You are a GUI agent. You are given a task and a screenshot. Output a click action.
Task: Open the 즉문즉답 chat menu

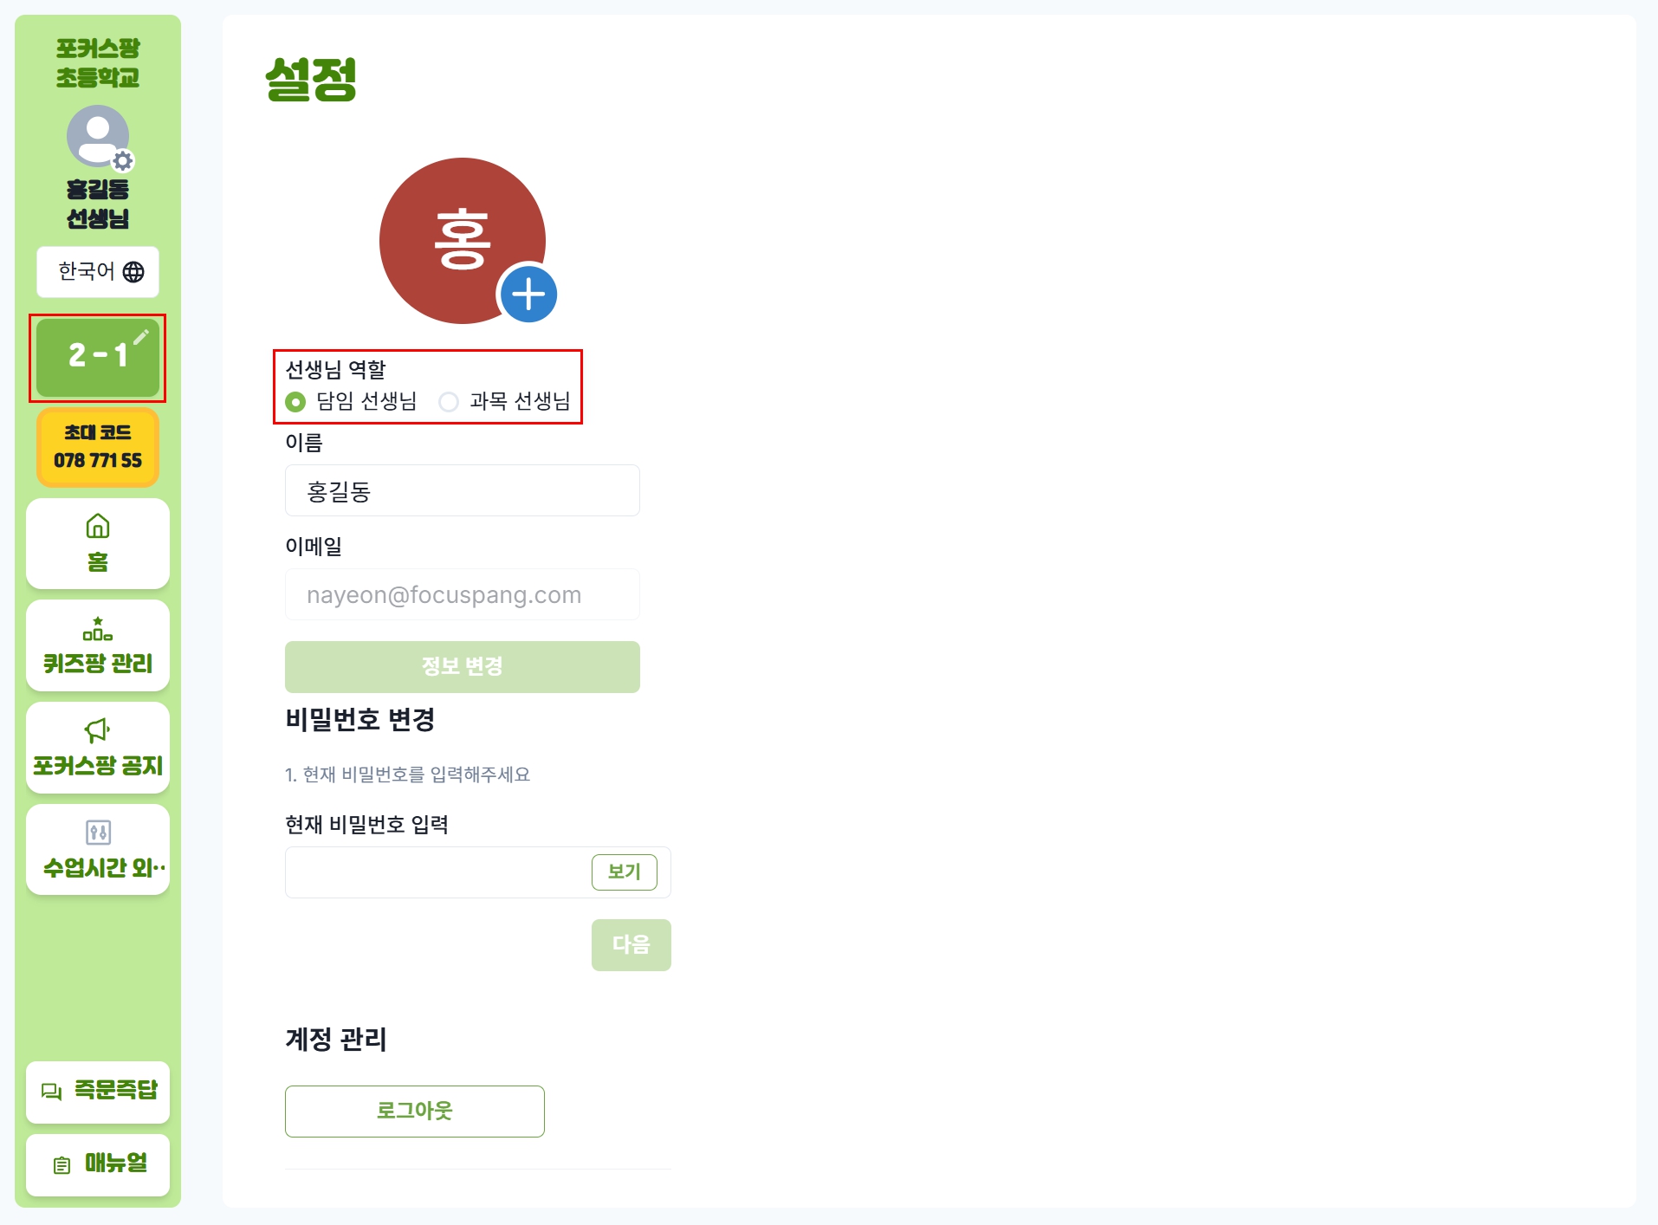pyautogui.click(x=98, y=1092)
